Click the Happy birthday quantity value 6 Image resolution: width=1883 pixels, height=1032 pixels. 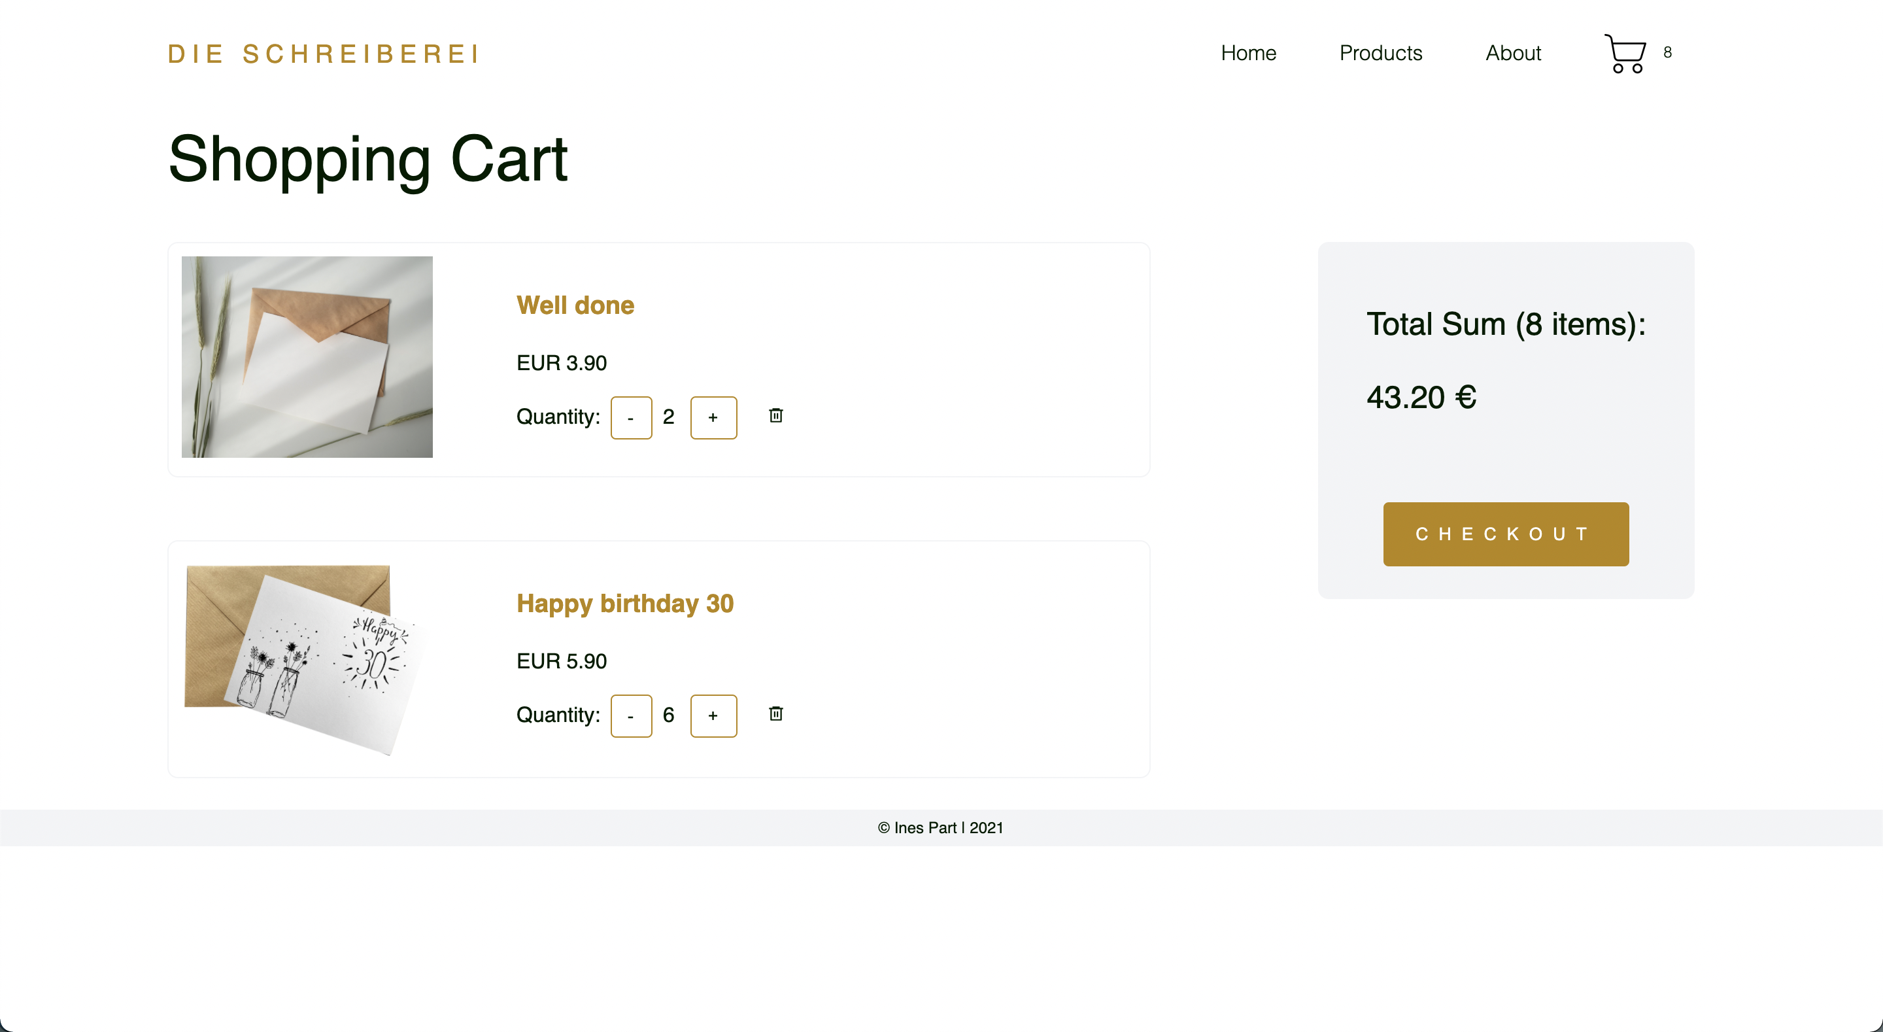668,715
